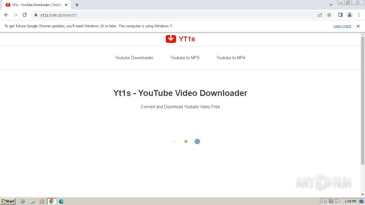Minimize the Chrome window
Viewport: 365px width, 205px height.
pos(341,3)
